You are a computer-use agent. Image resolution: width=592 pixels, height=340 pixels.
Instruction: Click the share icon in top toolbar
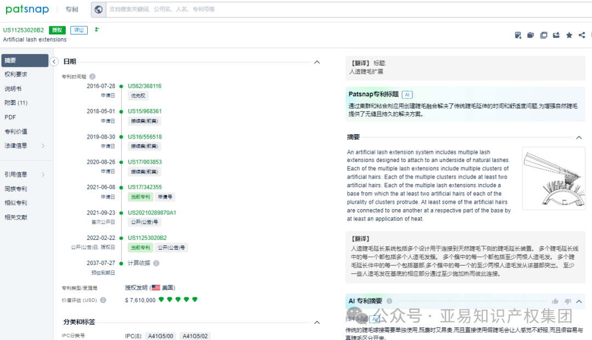tap(582, 36)
